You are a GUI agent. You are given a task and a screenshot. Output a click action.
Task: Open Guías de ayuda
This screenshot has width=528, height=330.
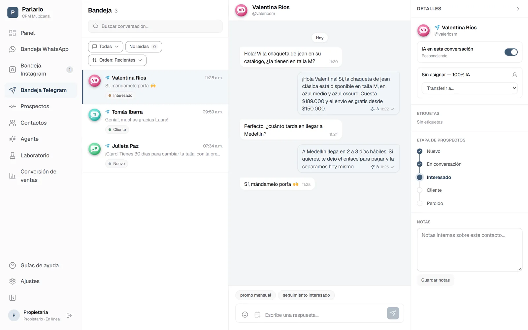pyautogui.click(x=41, y=265)
